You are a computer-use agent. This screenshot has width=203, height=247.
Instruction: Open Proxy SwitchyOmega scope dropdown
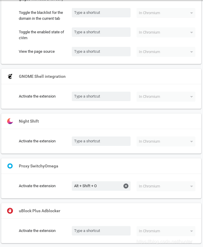click(x=166, y=186)
